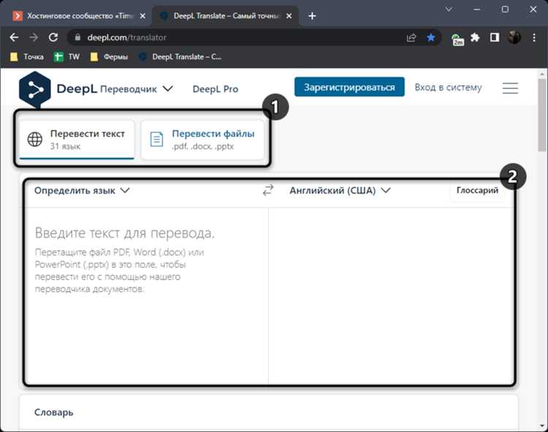Click the translation output area

tap(391, 295)
